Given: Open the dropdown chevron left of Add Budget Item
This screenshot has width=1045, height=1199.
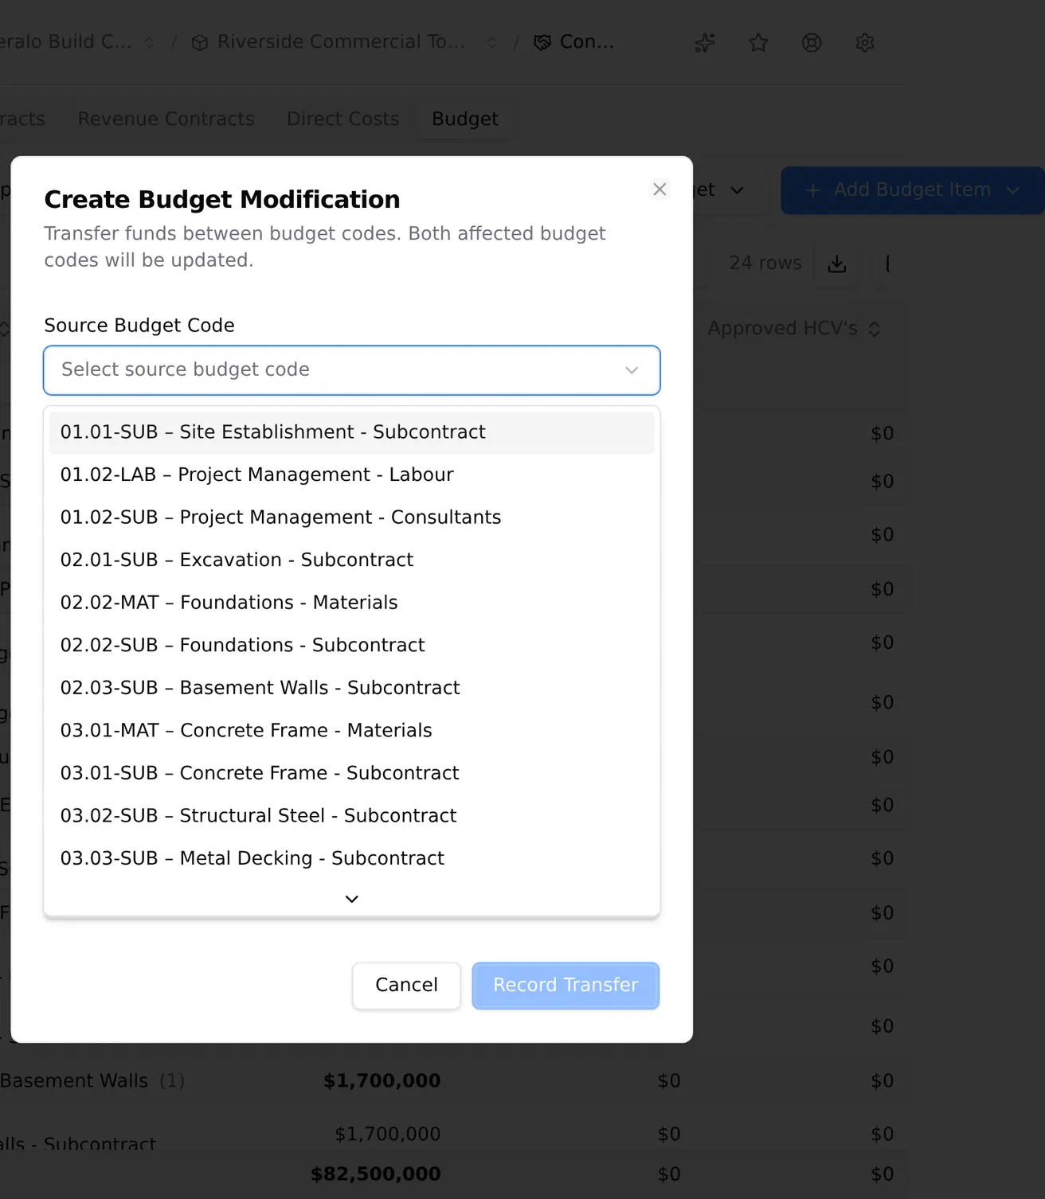Looking at the screenshot, I should click(x=737, y=190).
